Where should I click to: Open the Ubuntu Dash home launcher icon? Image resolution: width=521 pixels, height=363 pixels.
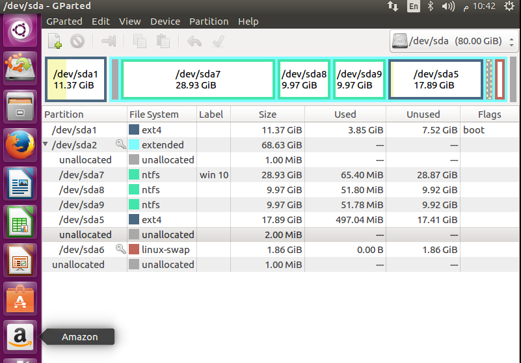click(20, 31)
